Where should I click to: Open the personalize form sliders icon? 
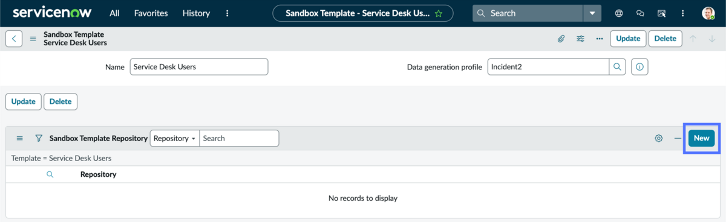pos(580,39)
